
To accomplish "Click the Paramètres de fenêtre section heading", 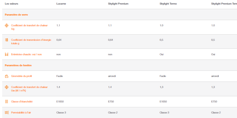I will (18, 65).
